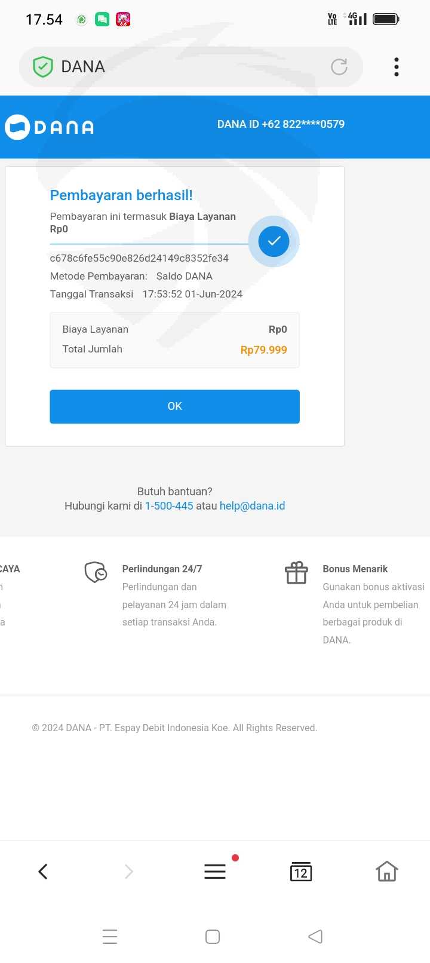Tap the blue success checkmark badge
Image resolution: width=430 pixels, height=963 pixels.
(274, 241)
